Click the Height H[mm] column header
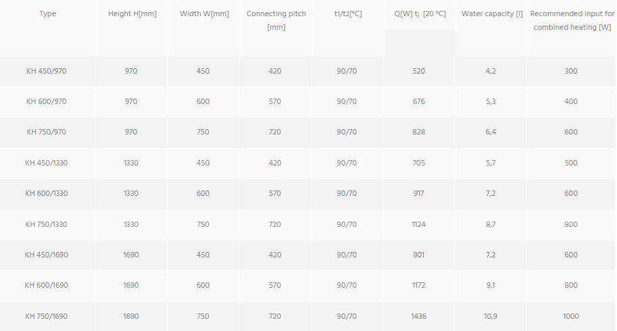Screen dimensions: 617x331 132,14
